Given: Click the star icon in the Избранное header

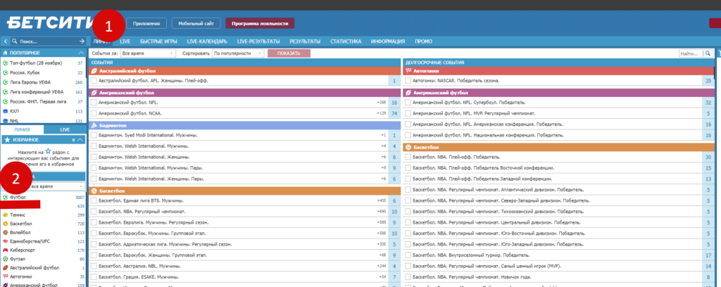Looking at the screenshot, I should (6, 139).
